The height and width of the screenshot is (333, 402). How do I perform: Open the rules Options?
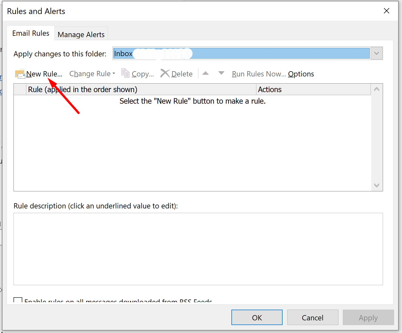301,74
